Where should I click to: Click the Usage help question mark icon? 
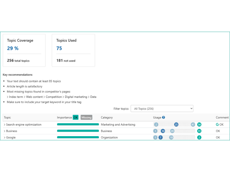tap(164, 117)
